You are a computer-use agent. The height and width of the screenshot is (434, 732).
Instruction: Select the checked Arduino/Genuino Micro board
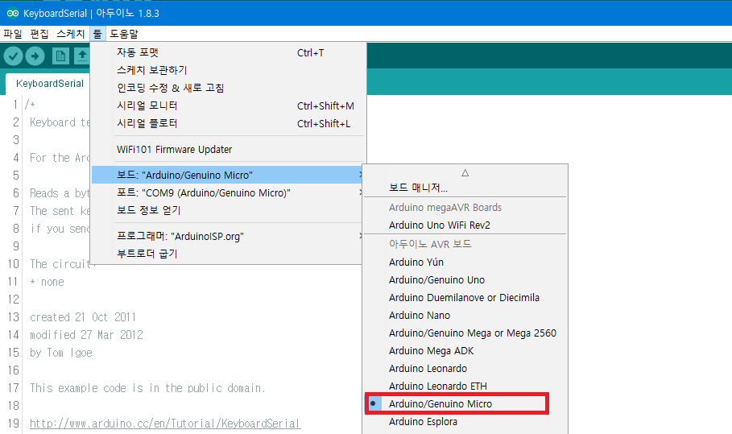tap(465, 403)
